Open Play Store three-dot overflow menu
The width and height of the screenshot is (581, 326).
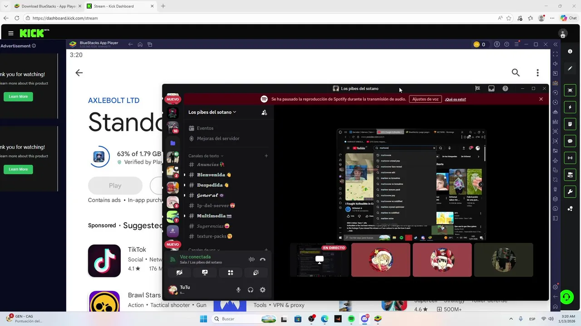pos(537,72)
